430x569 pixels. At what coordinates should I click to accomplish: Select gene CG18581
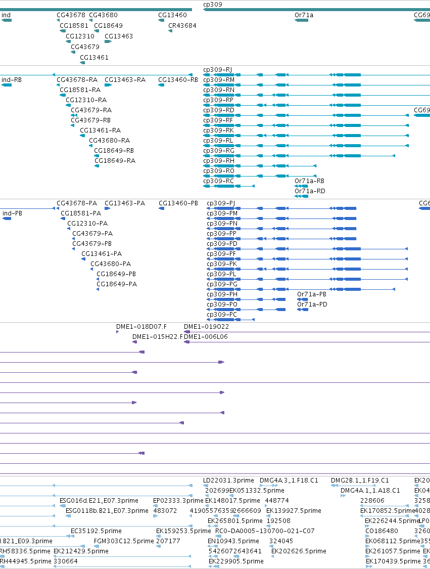(x=74, y=25)
